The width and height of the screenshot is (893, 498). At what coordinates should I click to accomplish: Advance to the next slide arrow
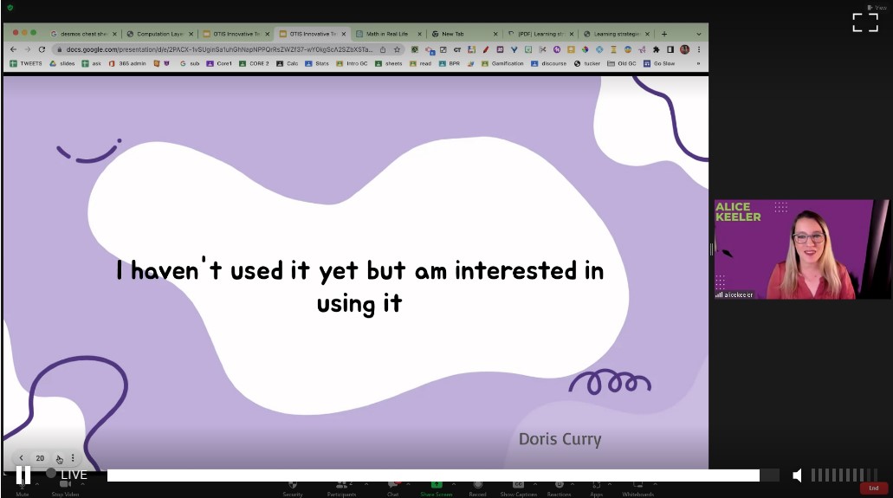[59, 458]
